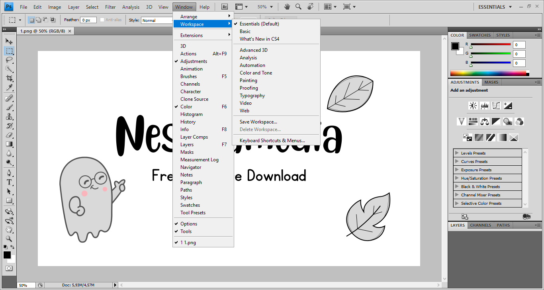
Task: Click the RGB color spectrum ramp
Action: tap(488, 73)
